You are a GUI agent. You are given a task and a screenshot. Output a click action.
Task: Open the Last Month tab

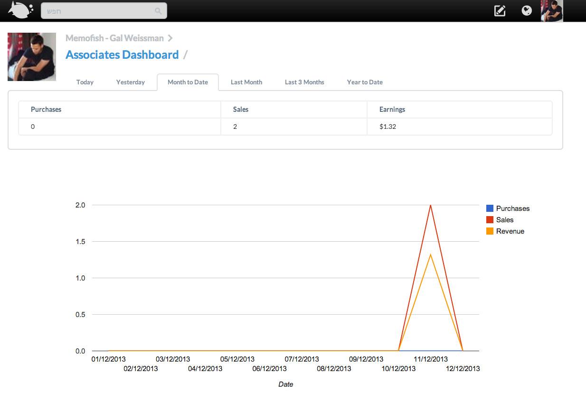coord(246,82)
